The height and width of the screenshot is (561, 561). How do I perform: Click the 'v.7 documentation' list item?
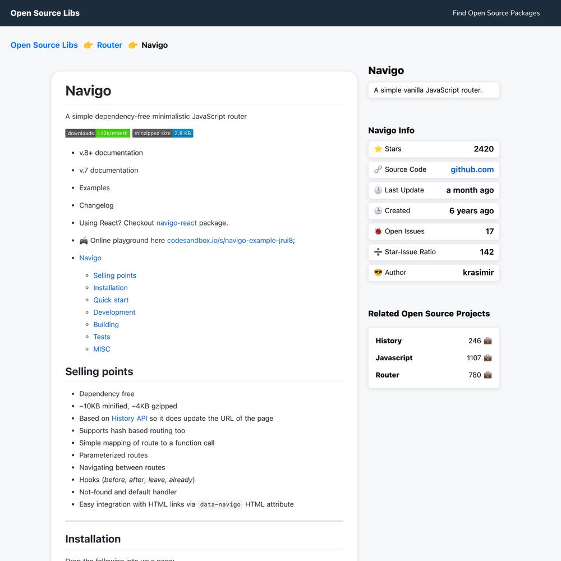tap(109, 171)
